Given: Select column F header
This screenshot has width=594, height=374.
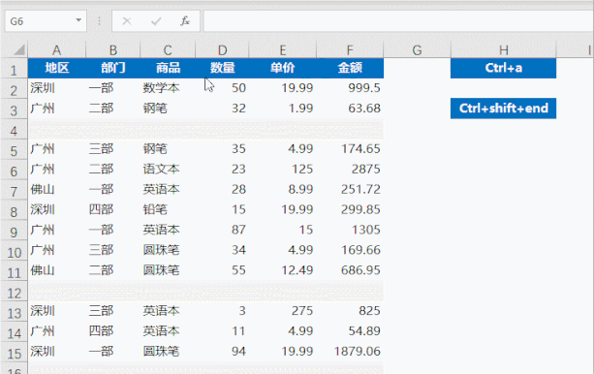Looking at the screenshot, I should tap(350, 50).
